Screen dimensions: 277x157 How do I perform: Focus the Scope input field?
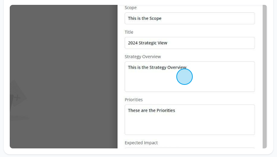190,18
